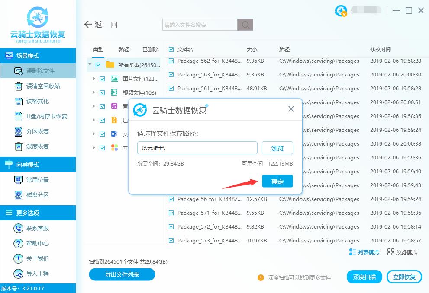Close the 云骑士数据恢复 dialog
Image resolution: width=429 pixels, height=293 pixels.
(291, 109)
